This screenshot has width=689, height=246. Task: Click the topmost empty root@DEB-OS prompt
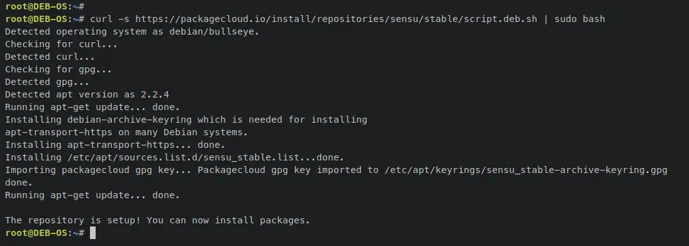coord(45,6)
